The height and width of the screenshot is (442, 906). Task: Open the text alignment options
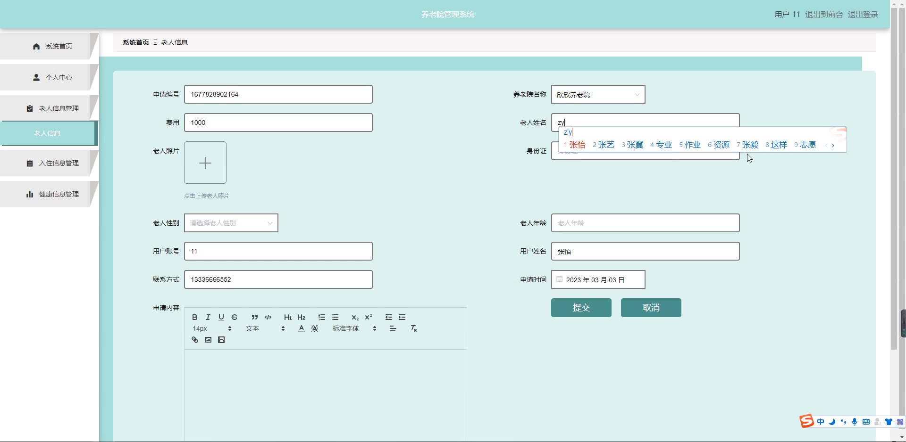pyautogui.click(x=393, y=328)
